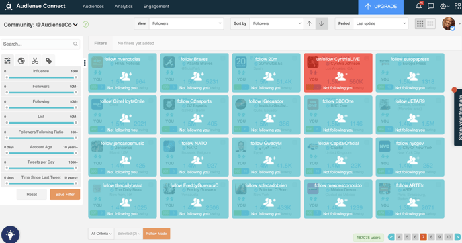Open the Engagement menu
The height and width of the screenshot is (243, 462).
click(x=156, y=7)
